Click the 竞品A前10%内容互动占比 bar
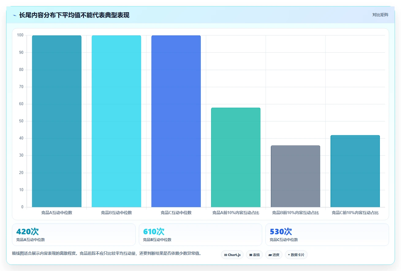 (x=236, y=158)
